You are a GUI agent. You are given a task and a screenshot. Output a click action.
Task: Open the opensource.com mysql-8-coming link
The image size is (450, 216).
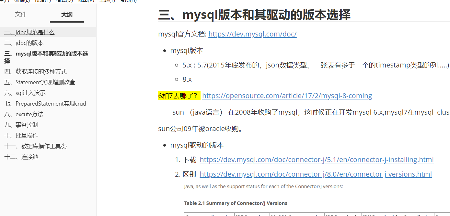(x=287, y=96)
